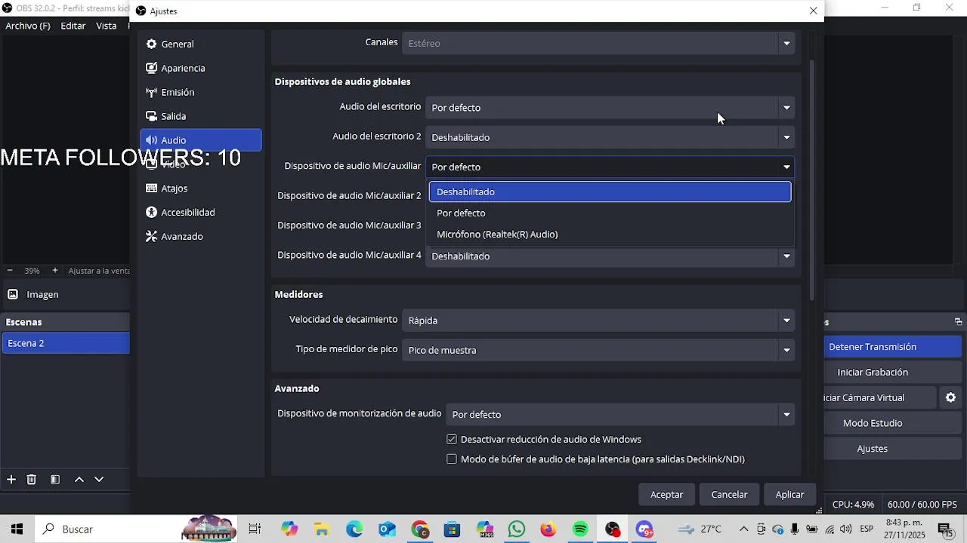Open Accesibilidad settings tab
This screenshot has width=967, height=543.
click(x=200, y=213)
